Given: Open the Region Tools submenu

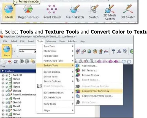Looking at the screenshot, I should pyautogui.click(x=55, y=56).
